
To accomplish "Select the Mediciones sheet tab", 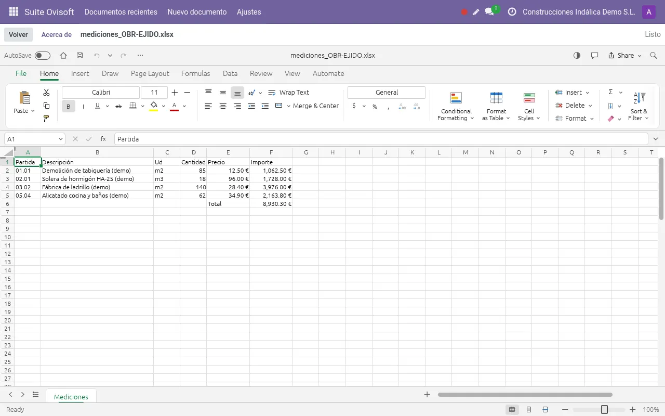I will tap(71, 397).
